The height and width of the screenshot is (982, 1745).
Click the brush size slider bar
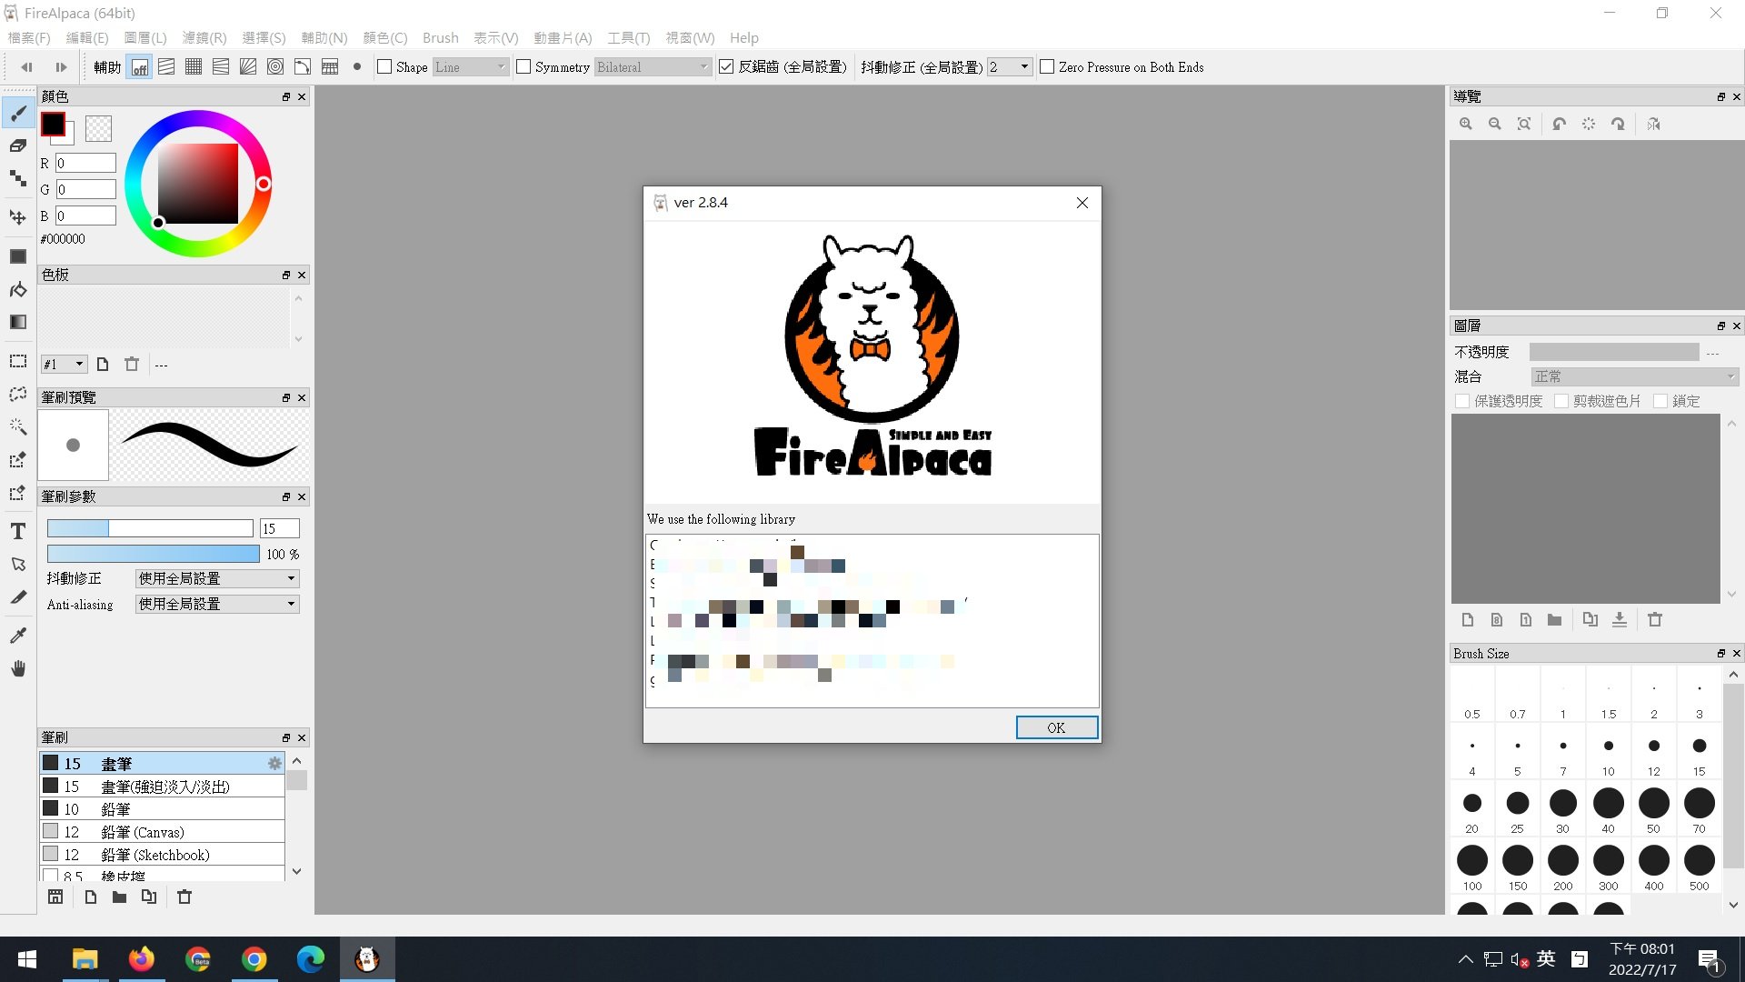point(150,528)
